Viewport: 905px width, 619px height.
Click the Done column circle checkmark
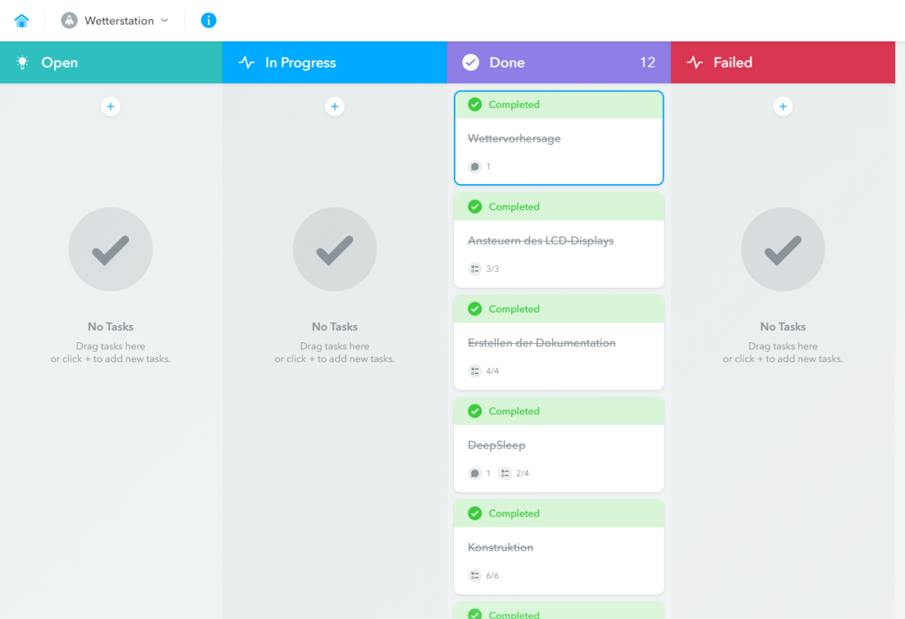pyautogui.click(x=471, y=63)
